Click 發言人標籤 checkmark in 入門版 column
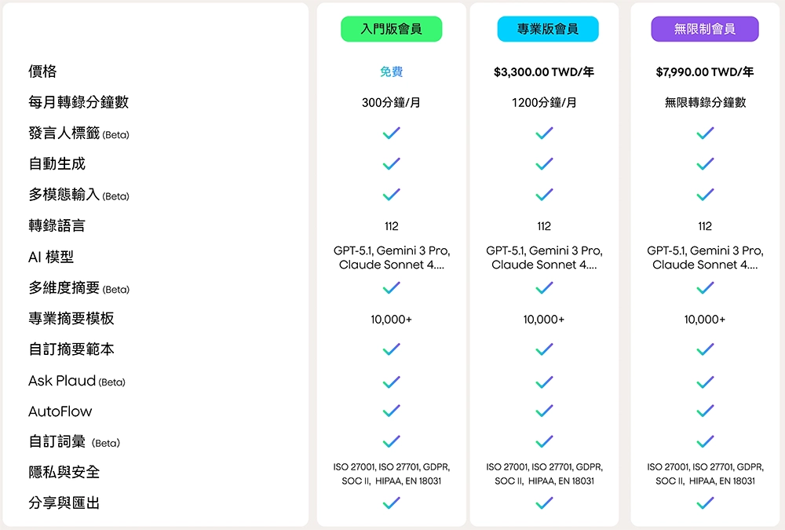Image resolution: width=785 pixels, height=530 pixels. [x=391, y=133]
